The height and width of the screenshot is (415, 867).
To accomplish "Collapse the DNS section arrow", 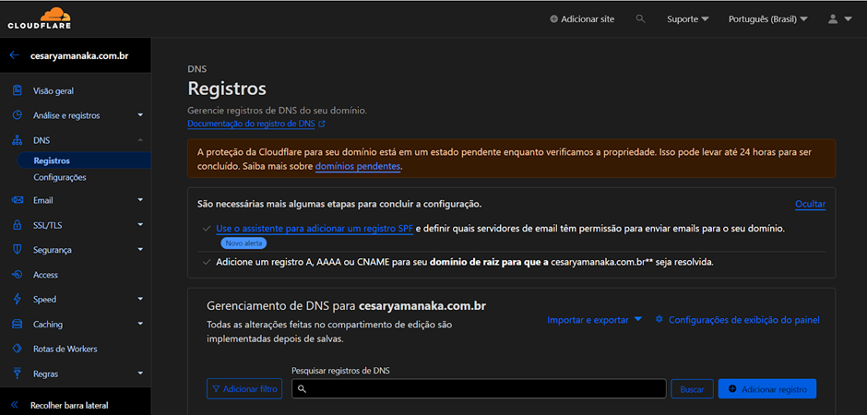I will [140, 140].
